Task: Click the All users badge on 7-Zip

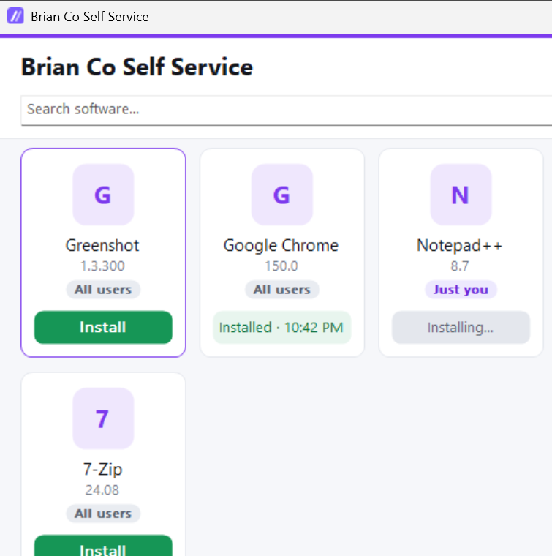Action: 103,514
